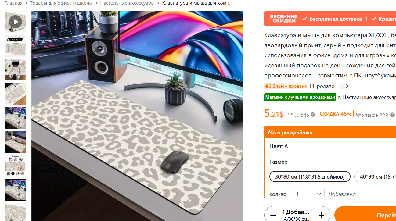Screen dimensions: 396x221
Task: Click the Весенние скидки banner label
Action: click(283, 19)
